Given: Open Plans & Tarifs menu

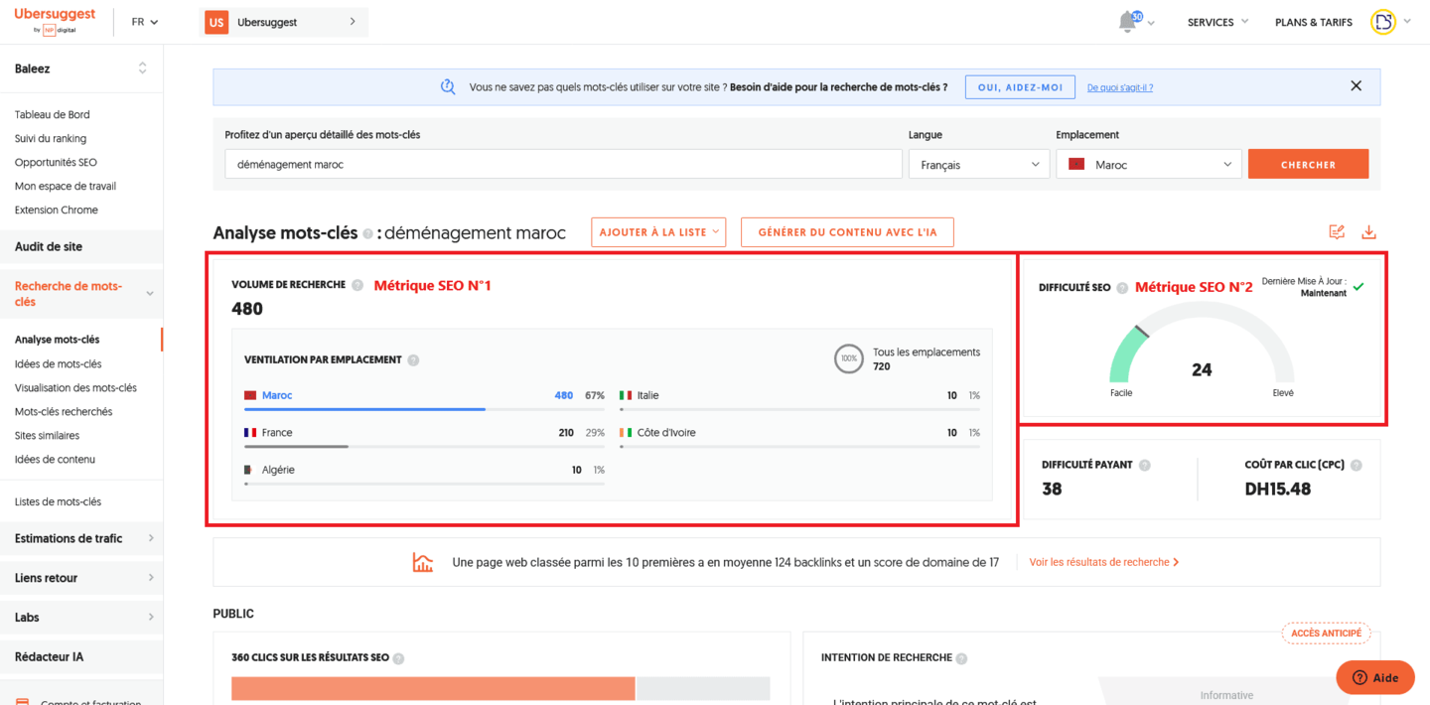Looking at the screenshot, I should tap(1313, 21).
